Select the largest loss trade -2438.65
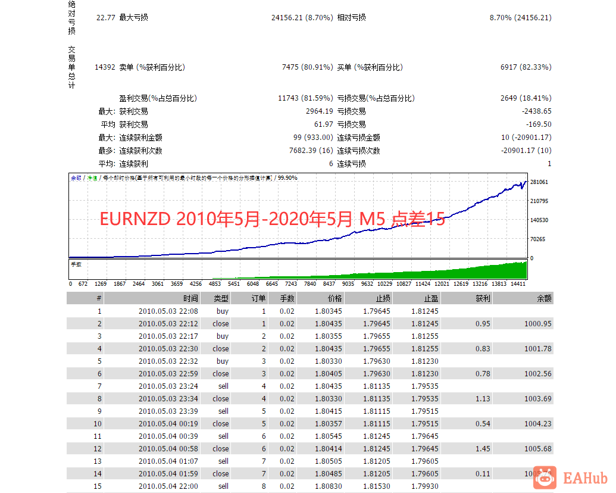616x493 pixels. pos(537,111)
